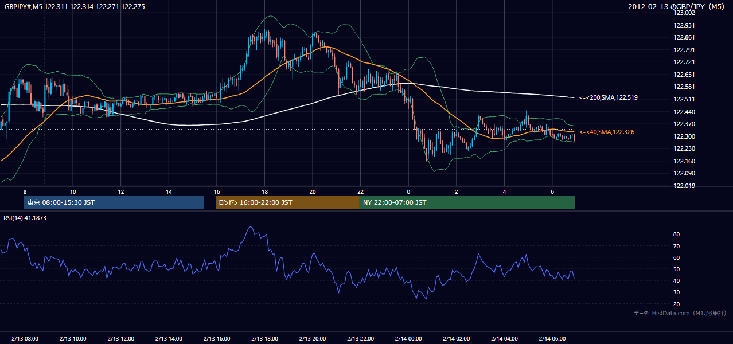Click RSI scale level 30
This screenshot has width=733, height=344.
[677, 292]
